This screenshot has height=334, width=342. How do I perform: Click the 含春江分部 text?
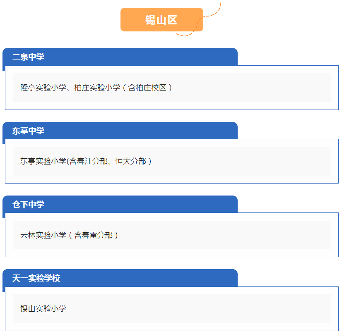tap(89, 161)
